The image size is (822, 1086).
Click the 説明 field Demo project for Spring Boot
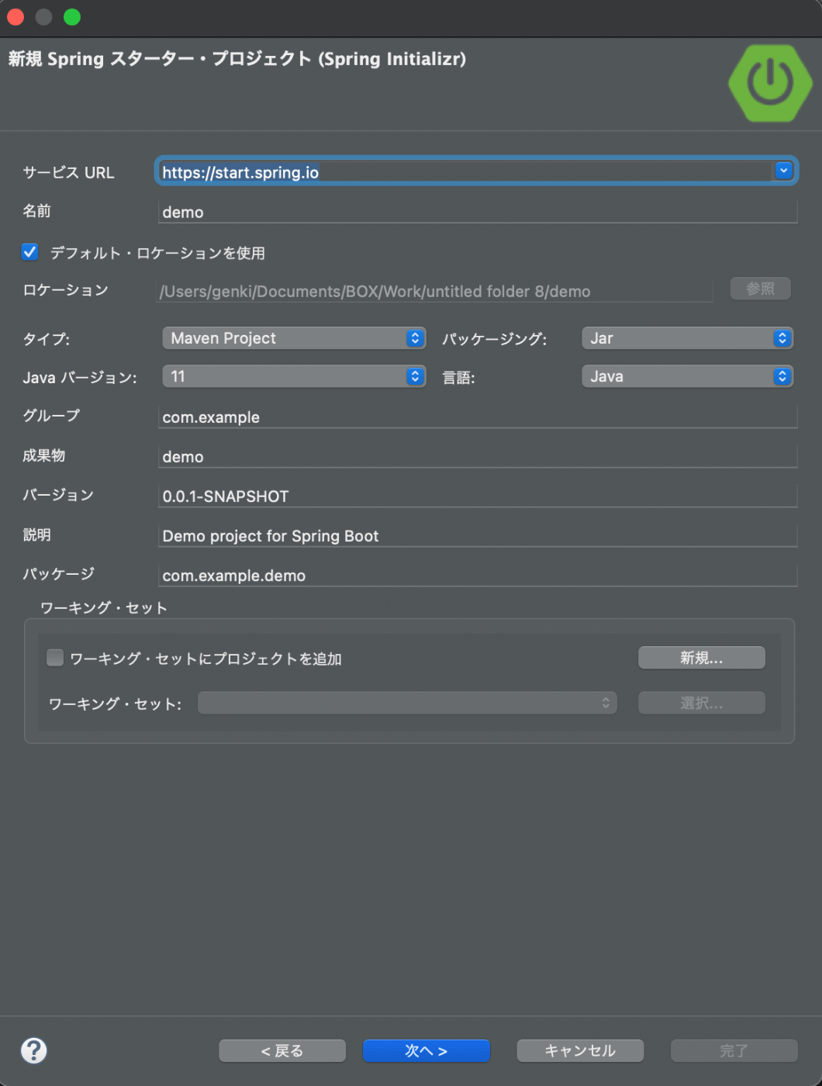[x=478, y=535]
